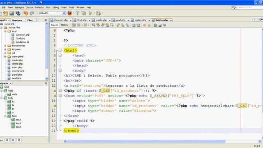263x148 pixels.
Task: Open the Debug menu
Action: click(56, 7)
